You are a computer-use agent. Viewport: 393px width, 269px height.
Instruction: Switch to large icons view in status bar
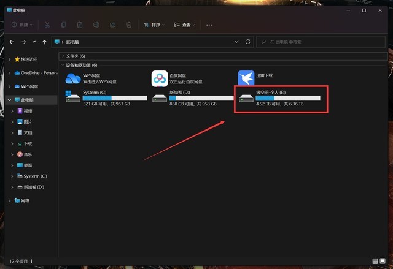point(383,261)
